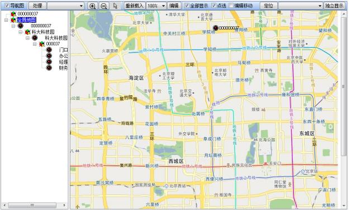The image size is (351, 210).
Task: Click the map vertical scrollbar up arrow
Action: (344, 14)
